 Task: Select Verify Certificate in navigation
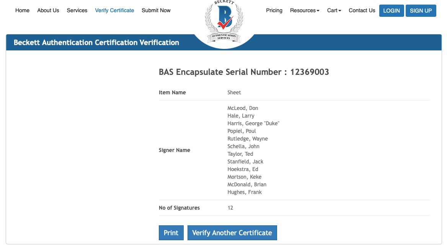click(x=114, y=11)
